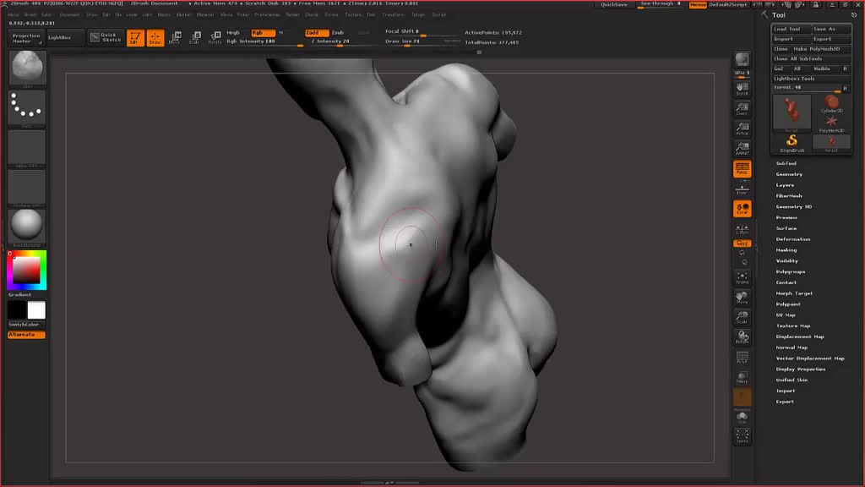Viewport: 865px width, 487px height.
Task: Toggle PolyF polyframe display
Action: pos(742,358)
